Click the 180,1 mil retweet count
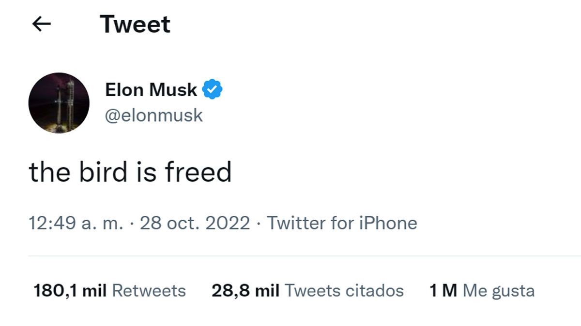Screen dimensions: 581x326 (x=71, y=291)
